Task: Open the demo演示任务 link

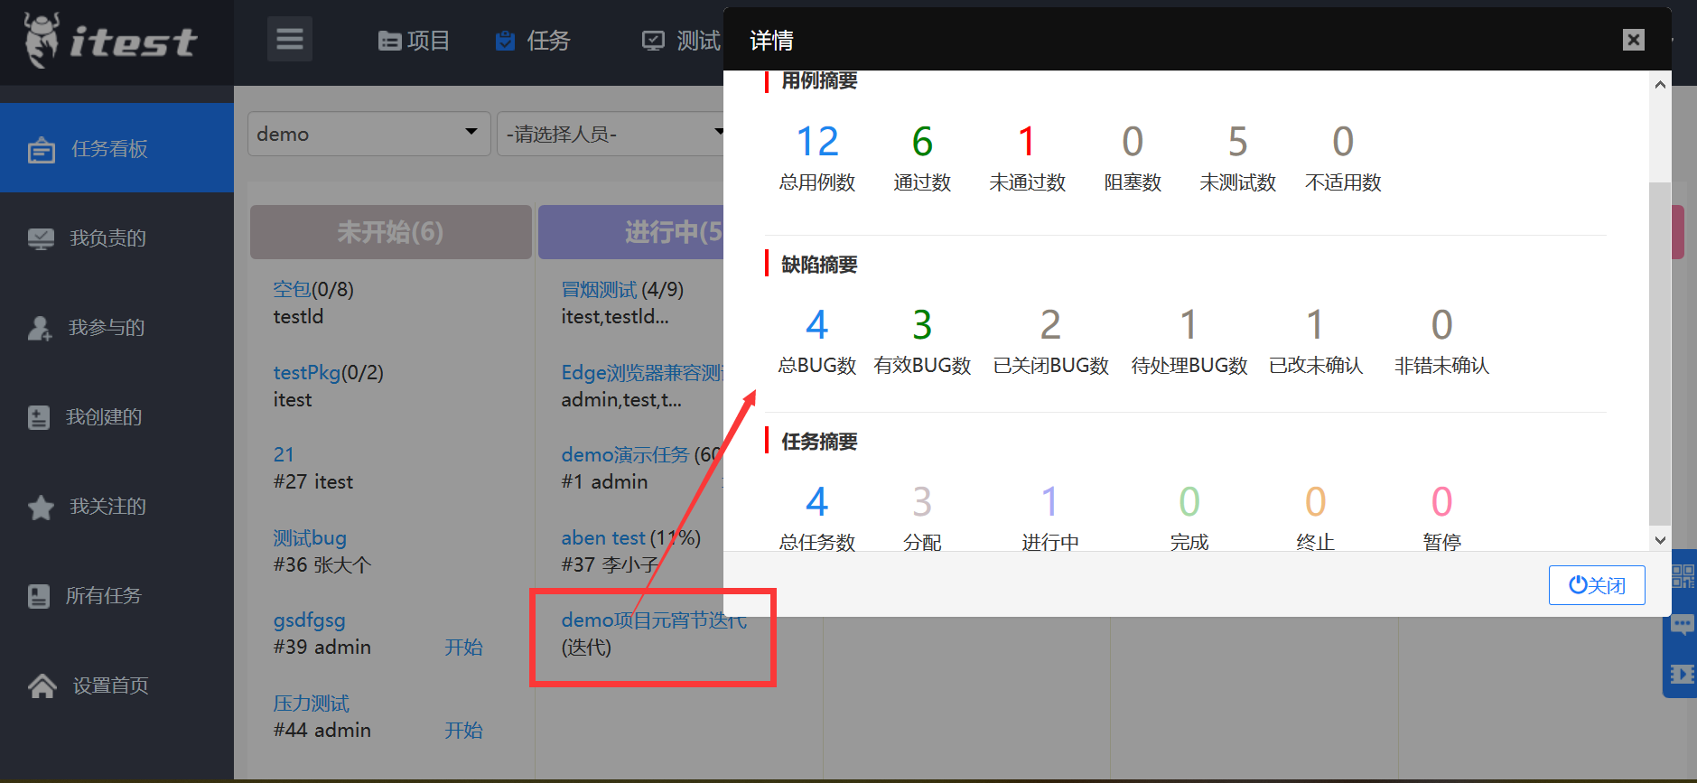Action: (x=625, y=454)
